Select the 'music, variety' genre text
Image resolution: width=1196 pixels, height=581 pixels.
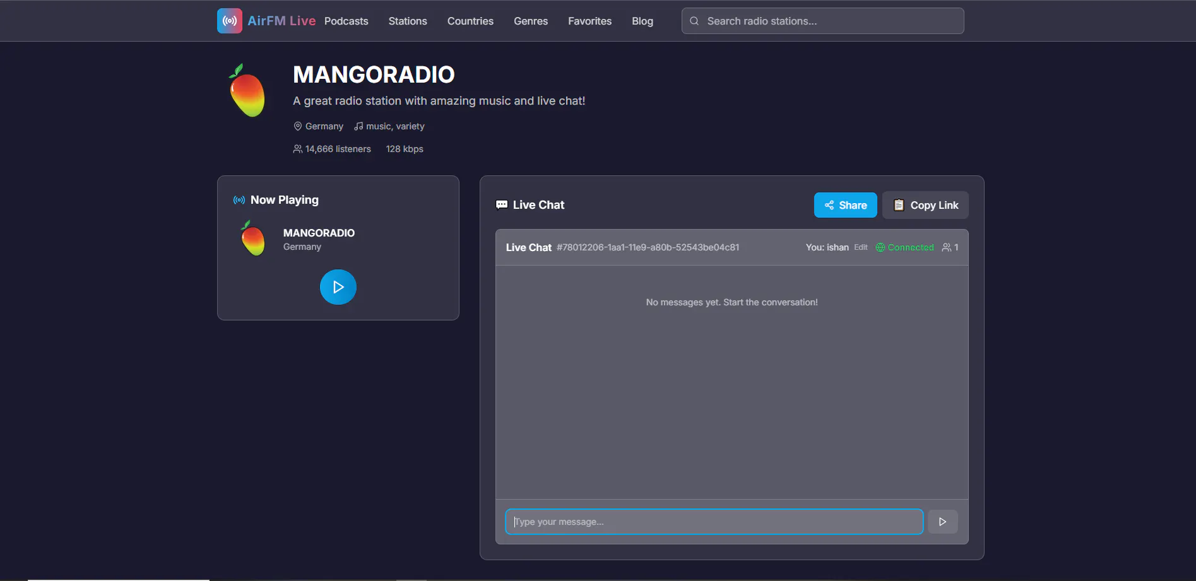[395, 126]
